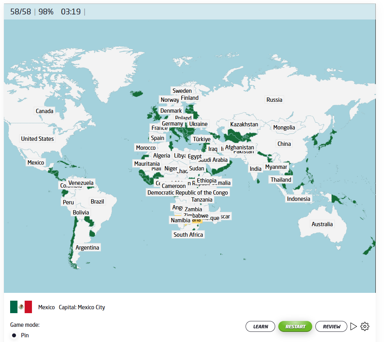Open the LEARN mode button
The image size is (389, 342).
coord(260,326)
